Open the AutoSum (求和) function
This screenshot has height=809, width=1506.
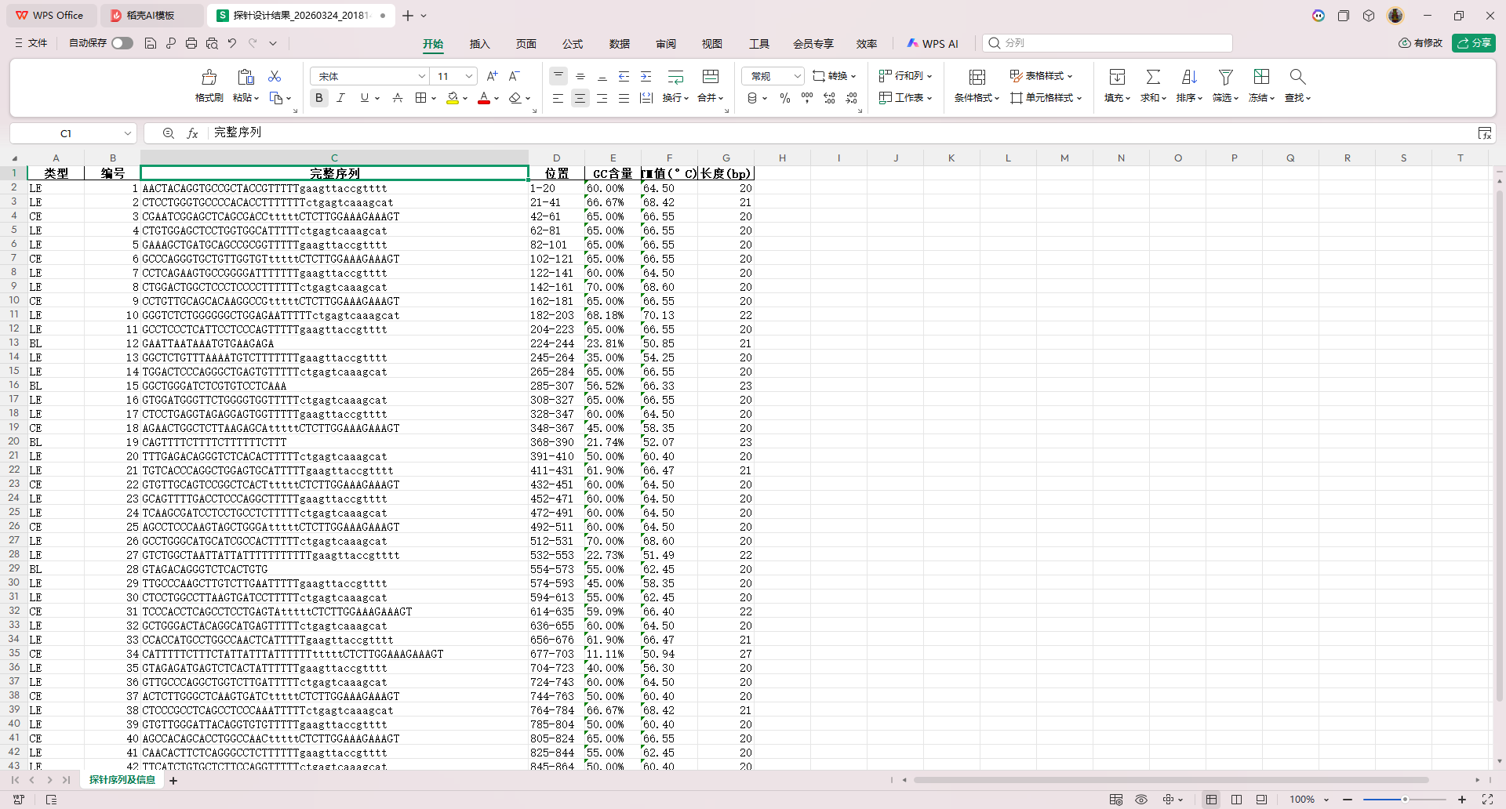tap(1152, 85)
